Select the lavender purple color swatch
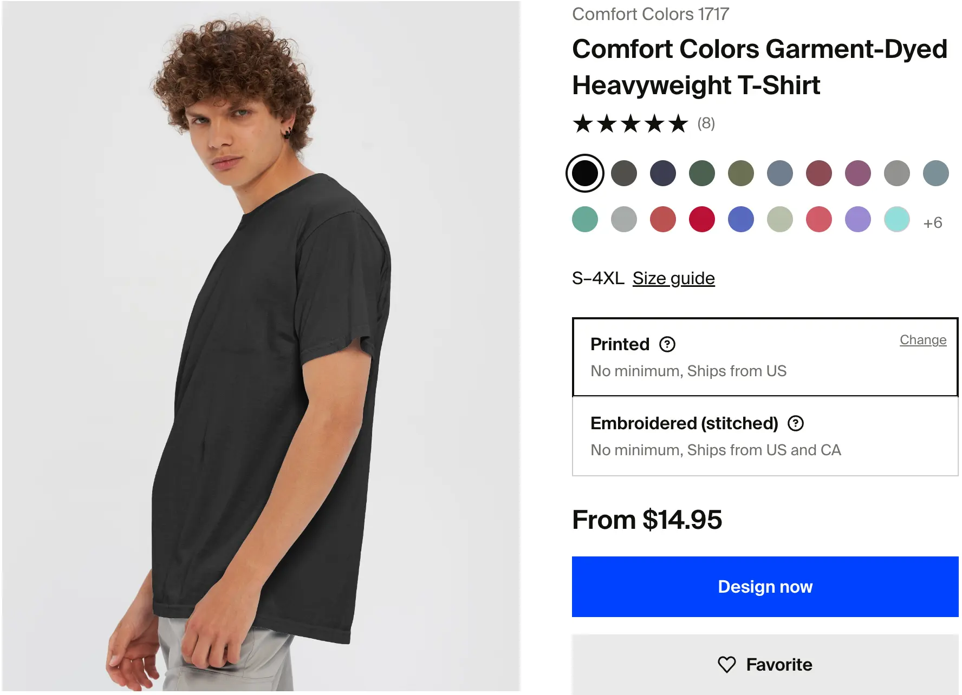The width and height of the screenshot is (962, 695). click(858, 219)
